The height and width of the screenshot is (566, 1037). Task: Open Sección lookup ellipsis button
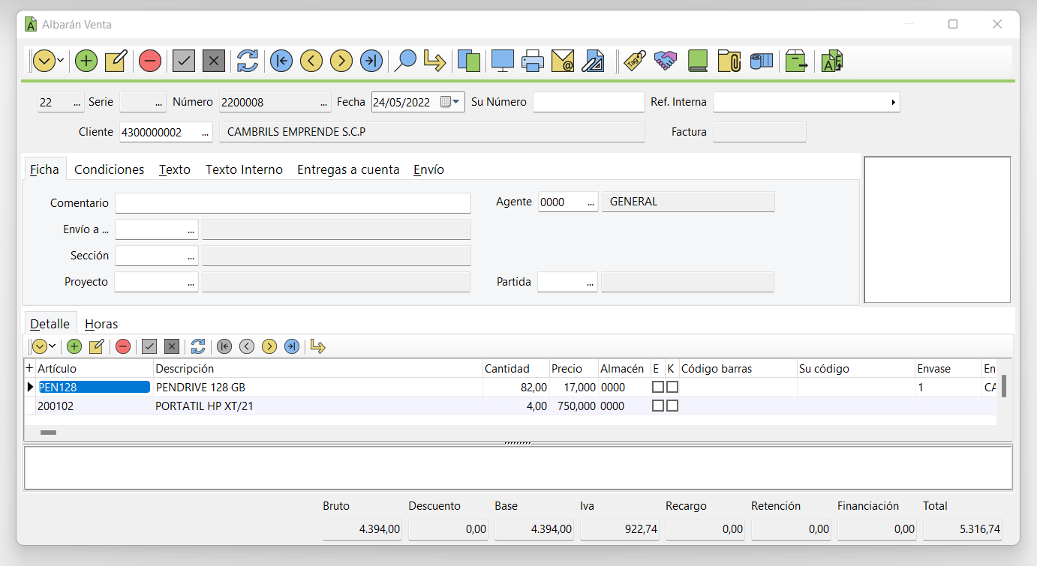click(191, 256)
